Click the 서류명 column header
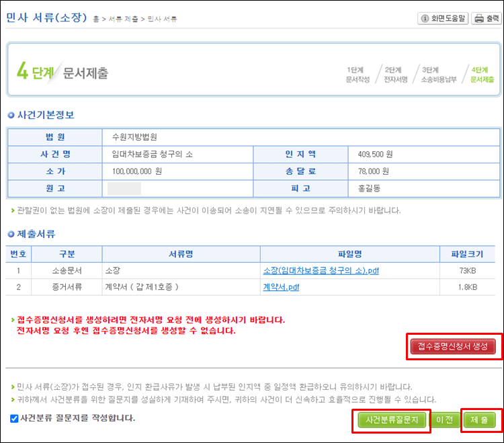The image size is (504, 443). pyautogui.click(x=181, y=254)
